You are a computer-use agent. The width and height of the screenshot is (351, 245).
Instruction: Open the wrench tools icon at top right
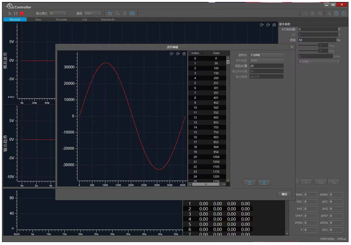[329, 14]
